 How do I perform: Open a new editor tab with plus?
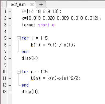pyautogui.click(x=41, y=4)
